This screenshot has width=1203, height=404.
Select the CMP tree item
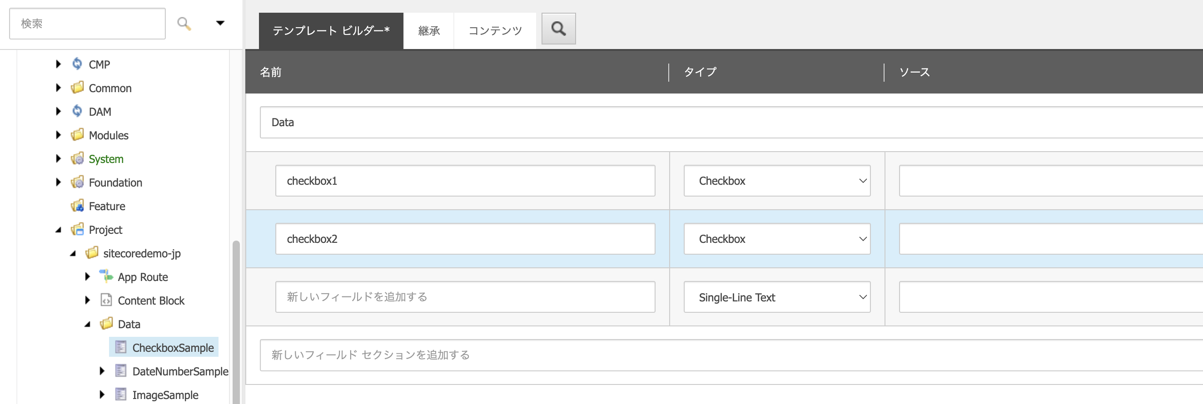(99, 64)
